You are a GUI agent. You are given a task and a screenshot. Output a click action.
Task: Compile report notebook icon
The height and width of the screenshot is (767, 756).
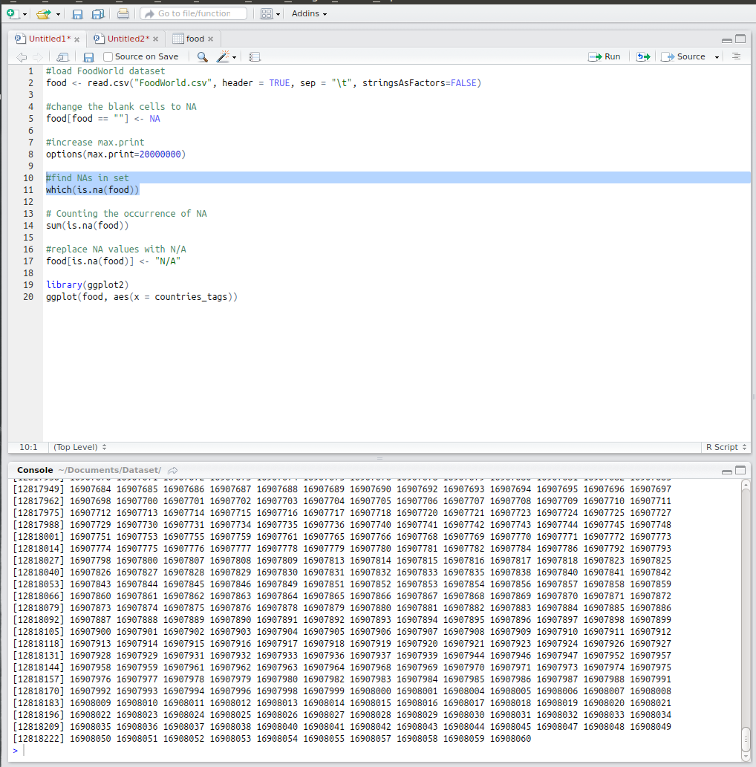255,57
